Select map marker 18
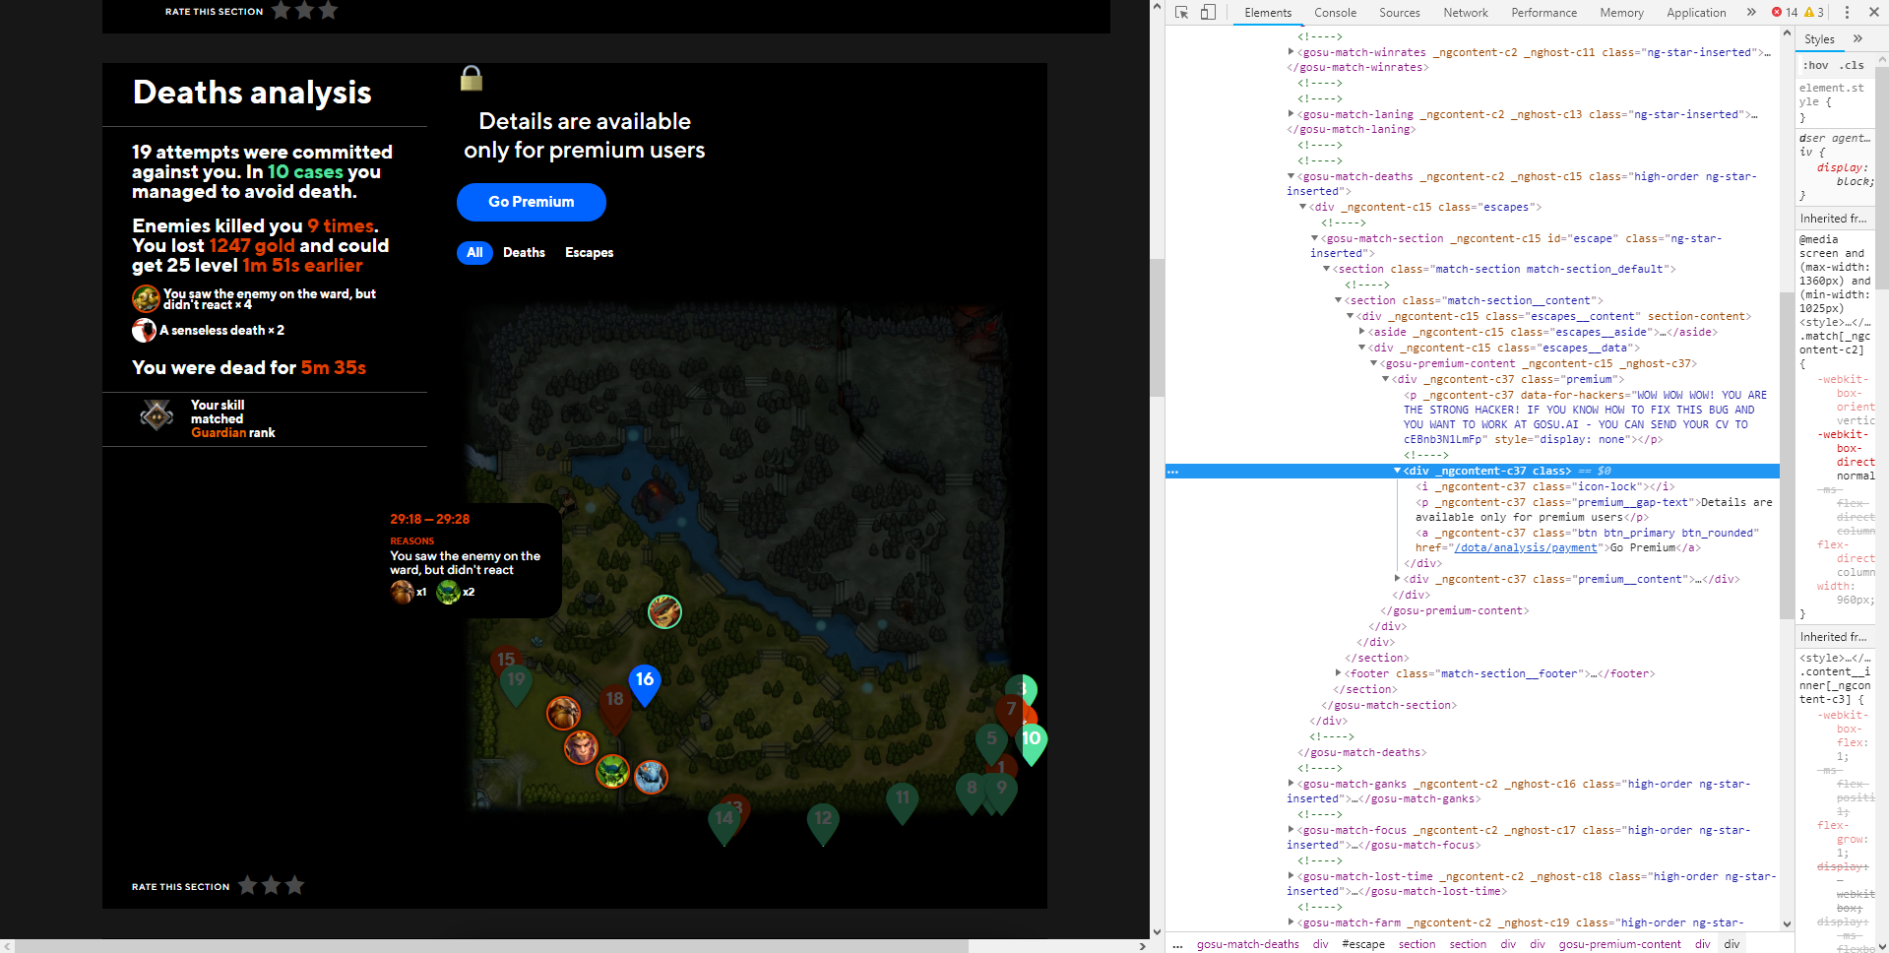 tap(615, 705)
